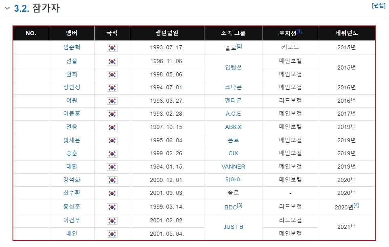
Task: Open the 크나큰 group link
Action: (233, 87)
